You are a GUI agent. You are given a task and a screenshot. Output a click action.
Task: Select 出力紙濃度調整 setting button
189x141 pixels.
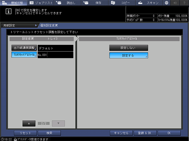click(x=24, y=48)
